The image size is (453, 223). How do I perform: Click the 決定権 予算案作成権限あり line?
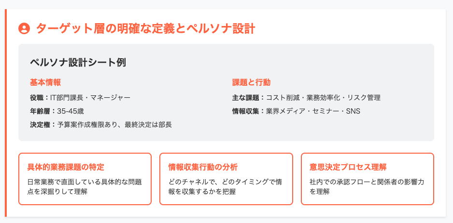tap(101, 125)
